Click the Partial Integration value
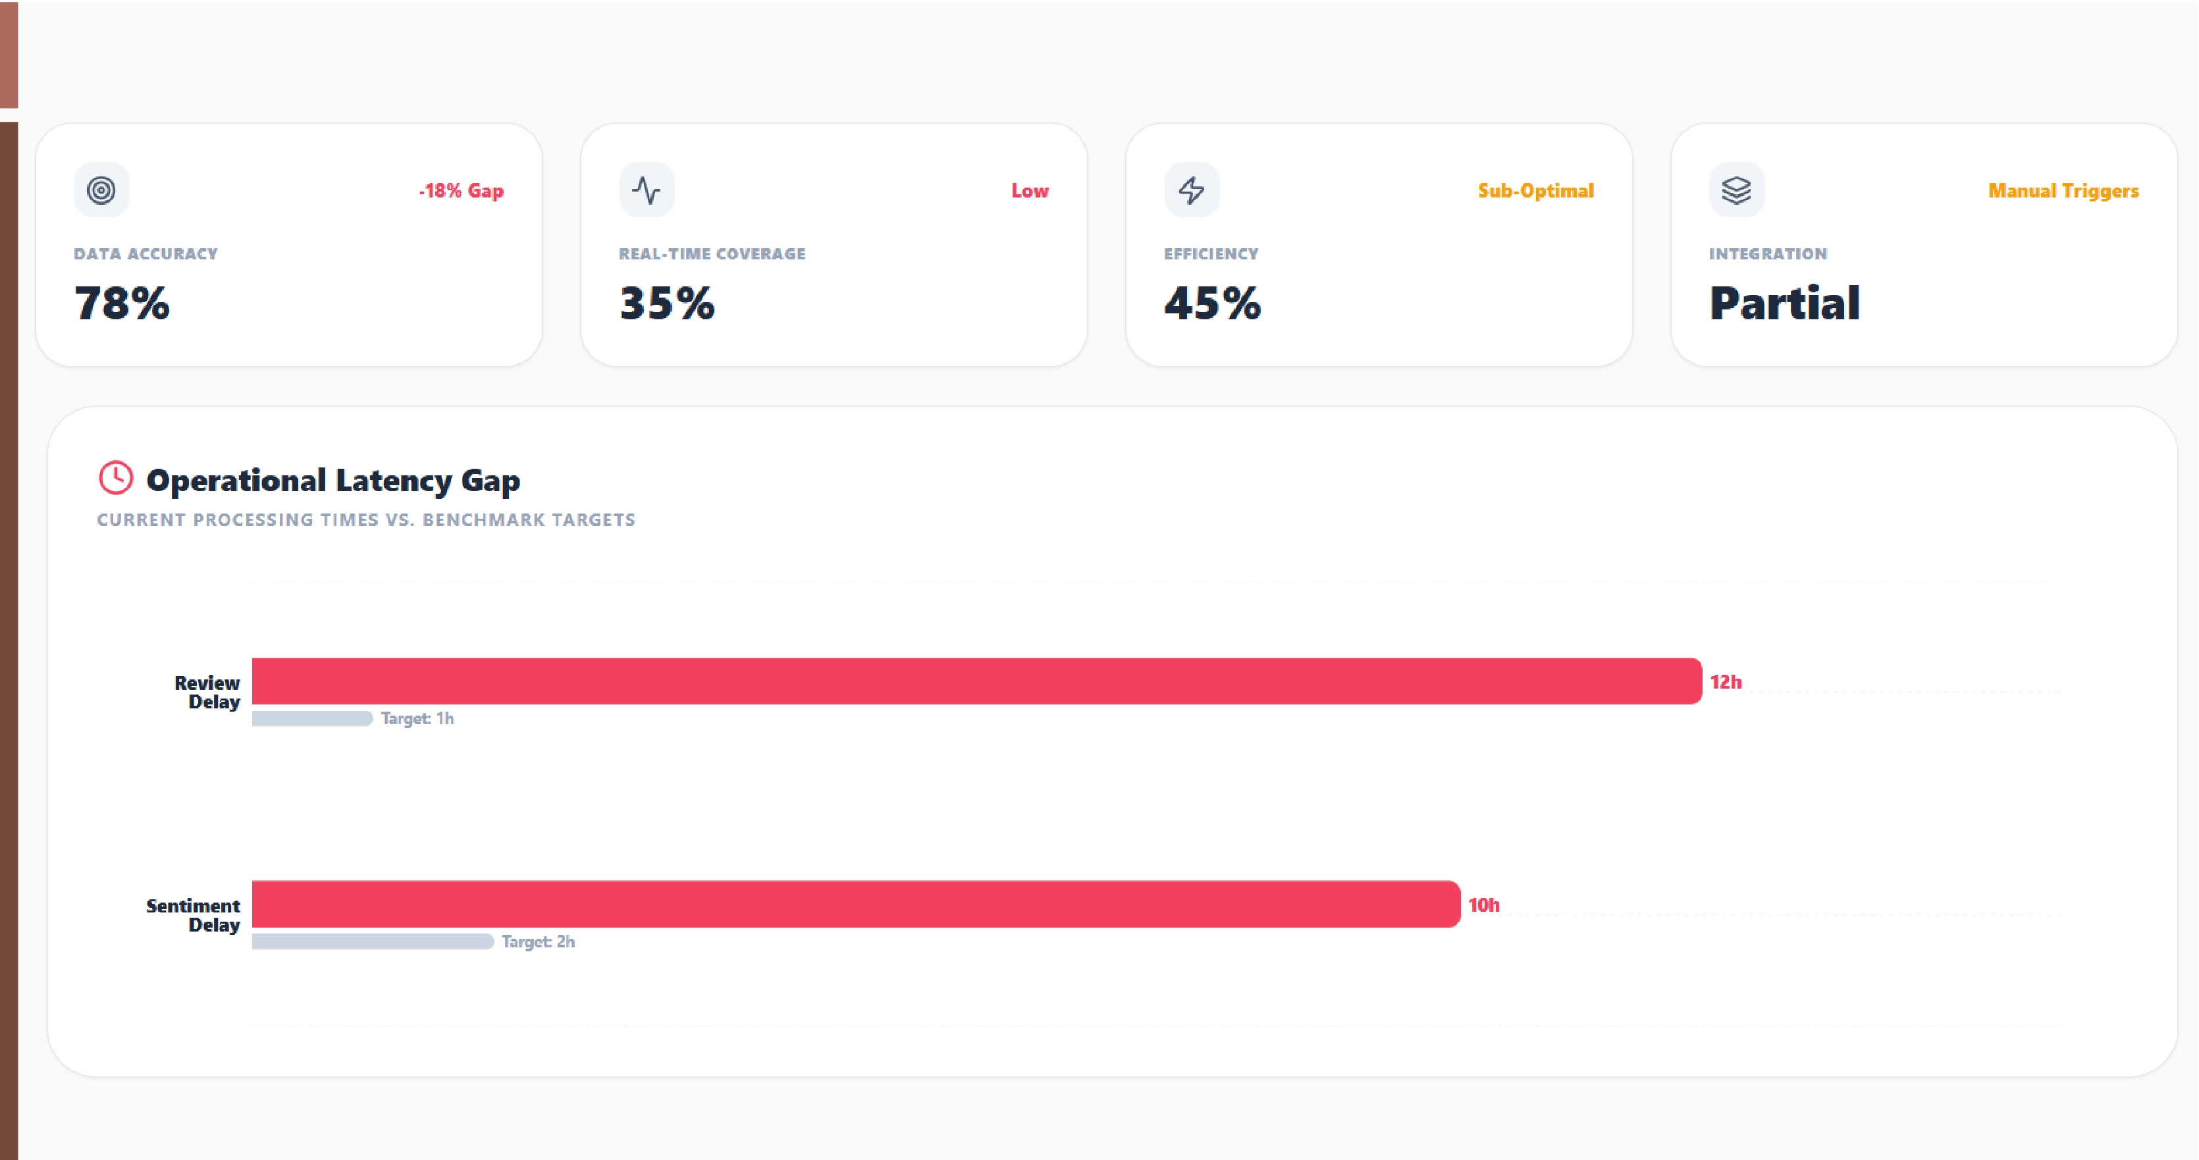Viewport: 2199px width, 1160px height. point(1784,303)
